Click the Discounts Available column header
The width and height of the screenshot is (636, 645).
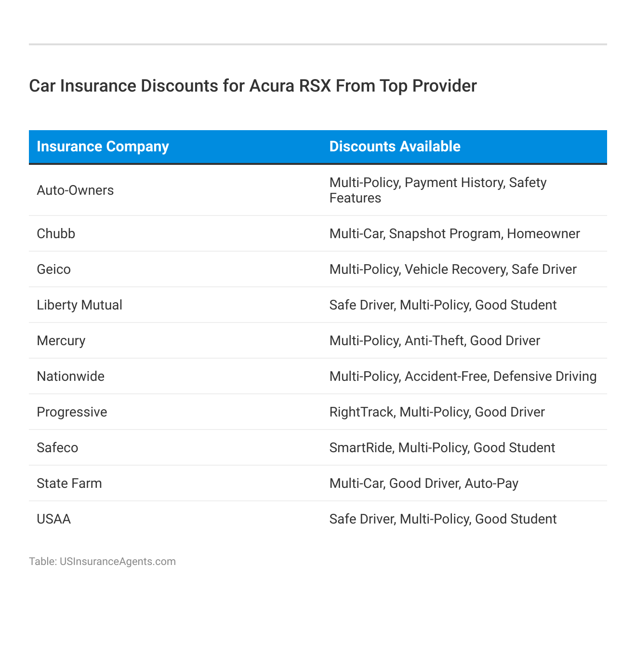(395, 147)
